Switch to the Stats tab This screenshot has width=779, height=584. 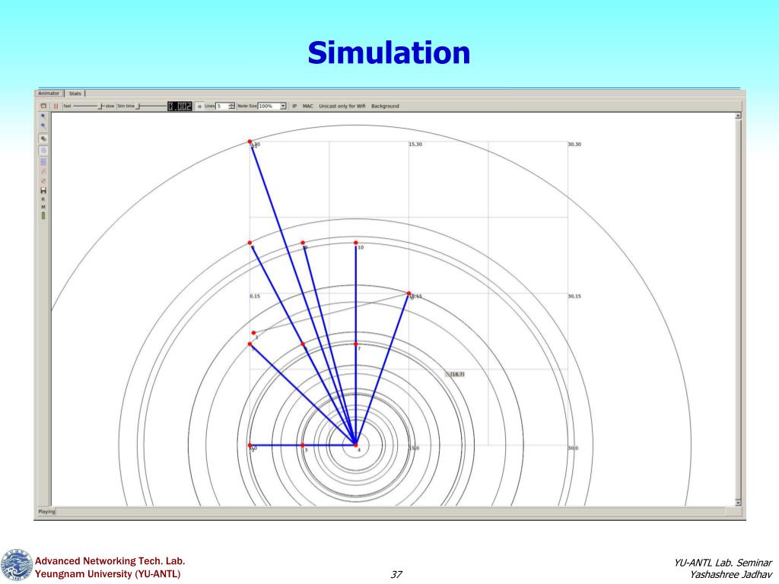click(75, 94)
